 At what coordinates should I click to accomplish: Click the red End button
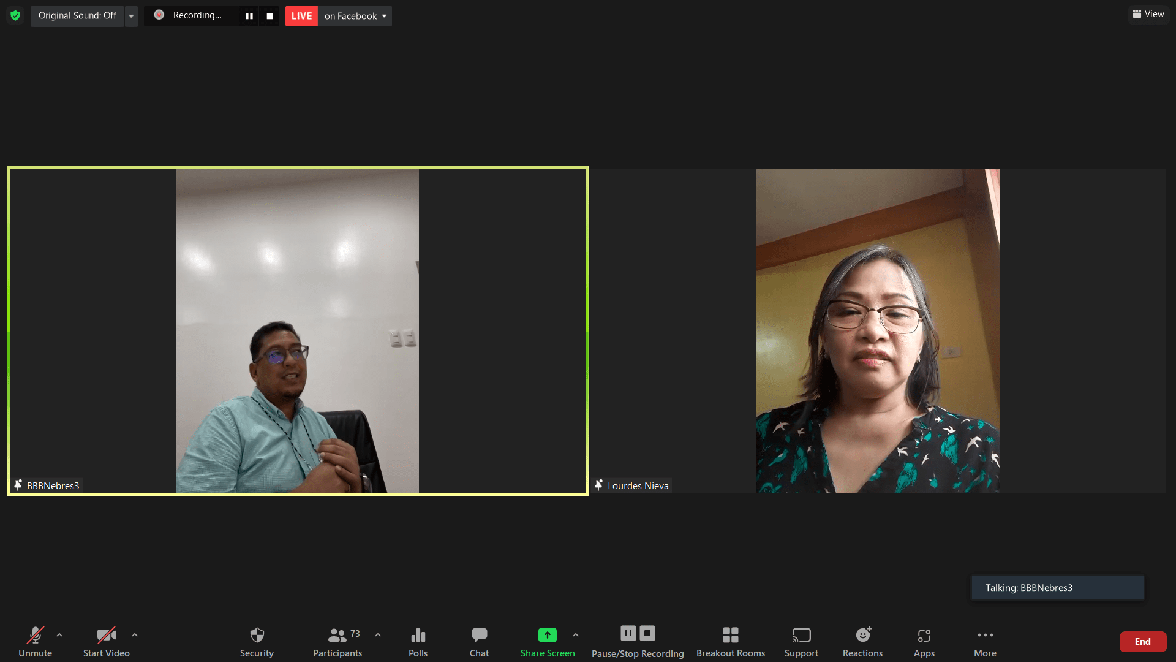tap(1142, 641)
